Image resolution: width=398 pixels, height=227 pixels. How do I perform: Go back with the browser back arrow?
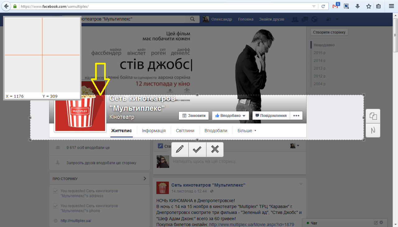[7, 6]
